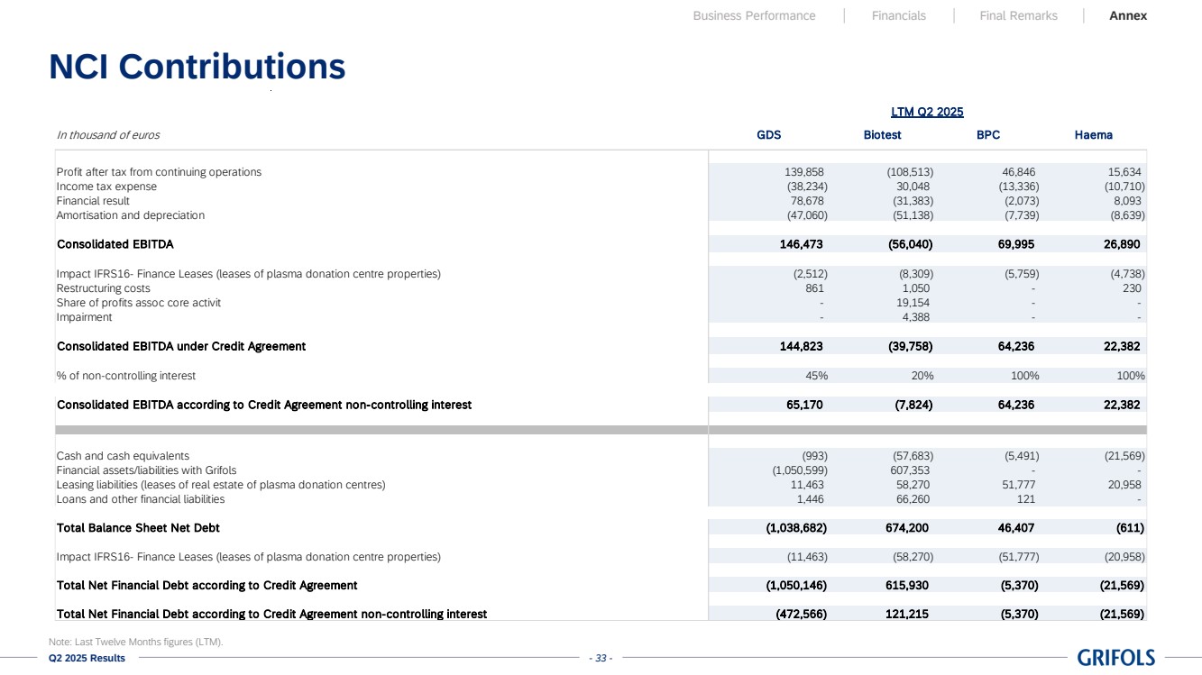
Task: Go to the Final Remarks tab
Action: click(x=1018, y=15)
